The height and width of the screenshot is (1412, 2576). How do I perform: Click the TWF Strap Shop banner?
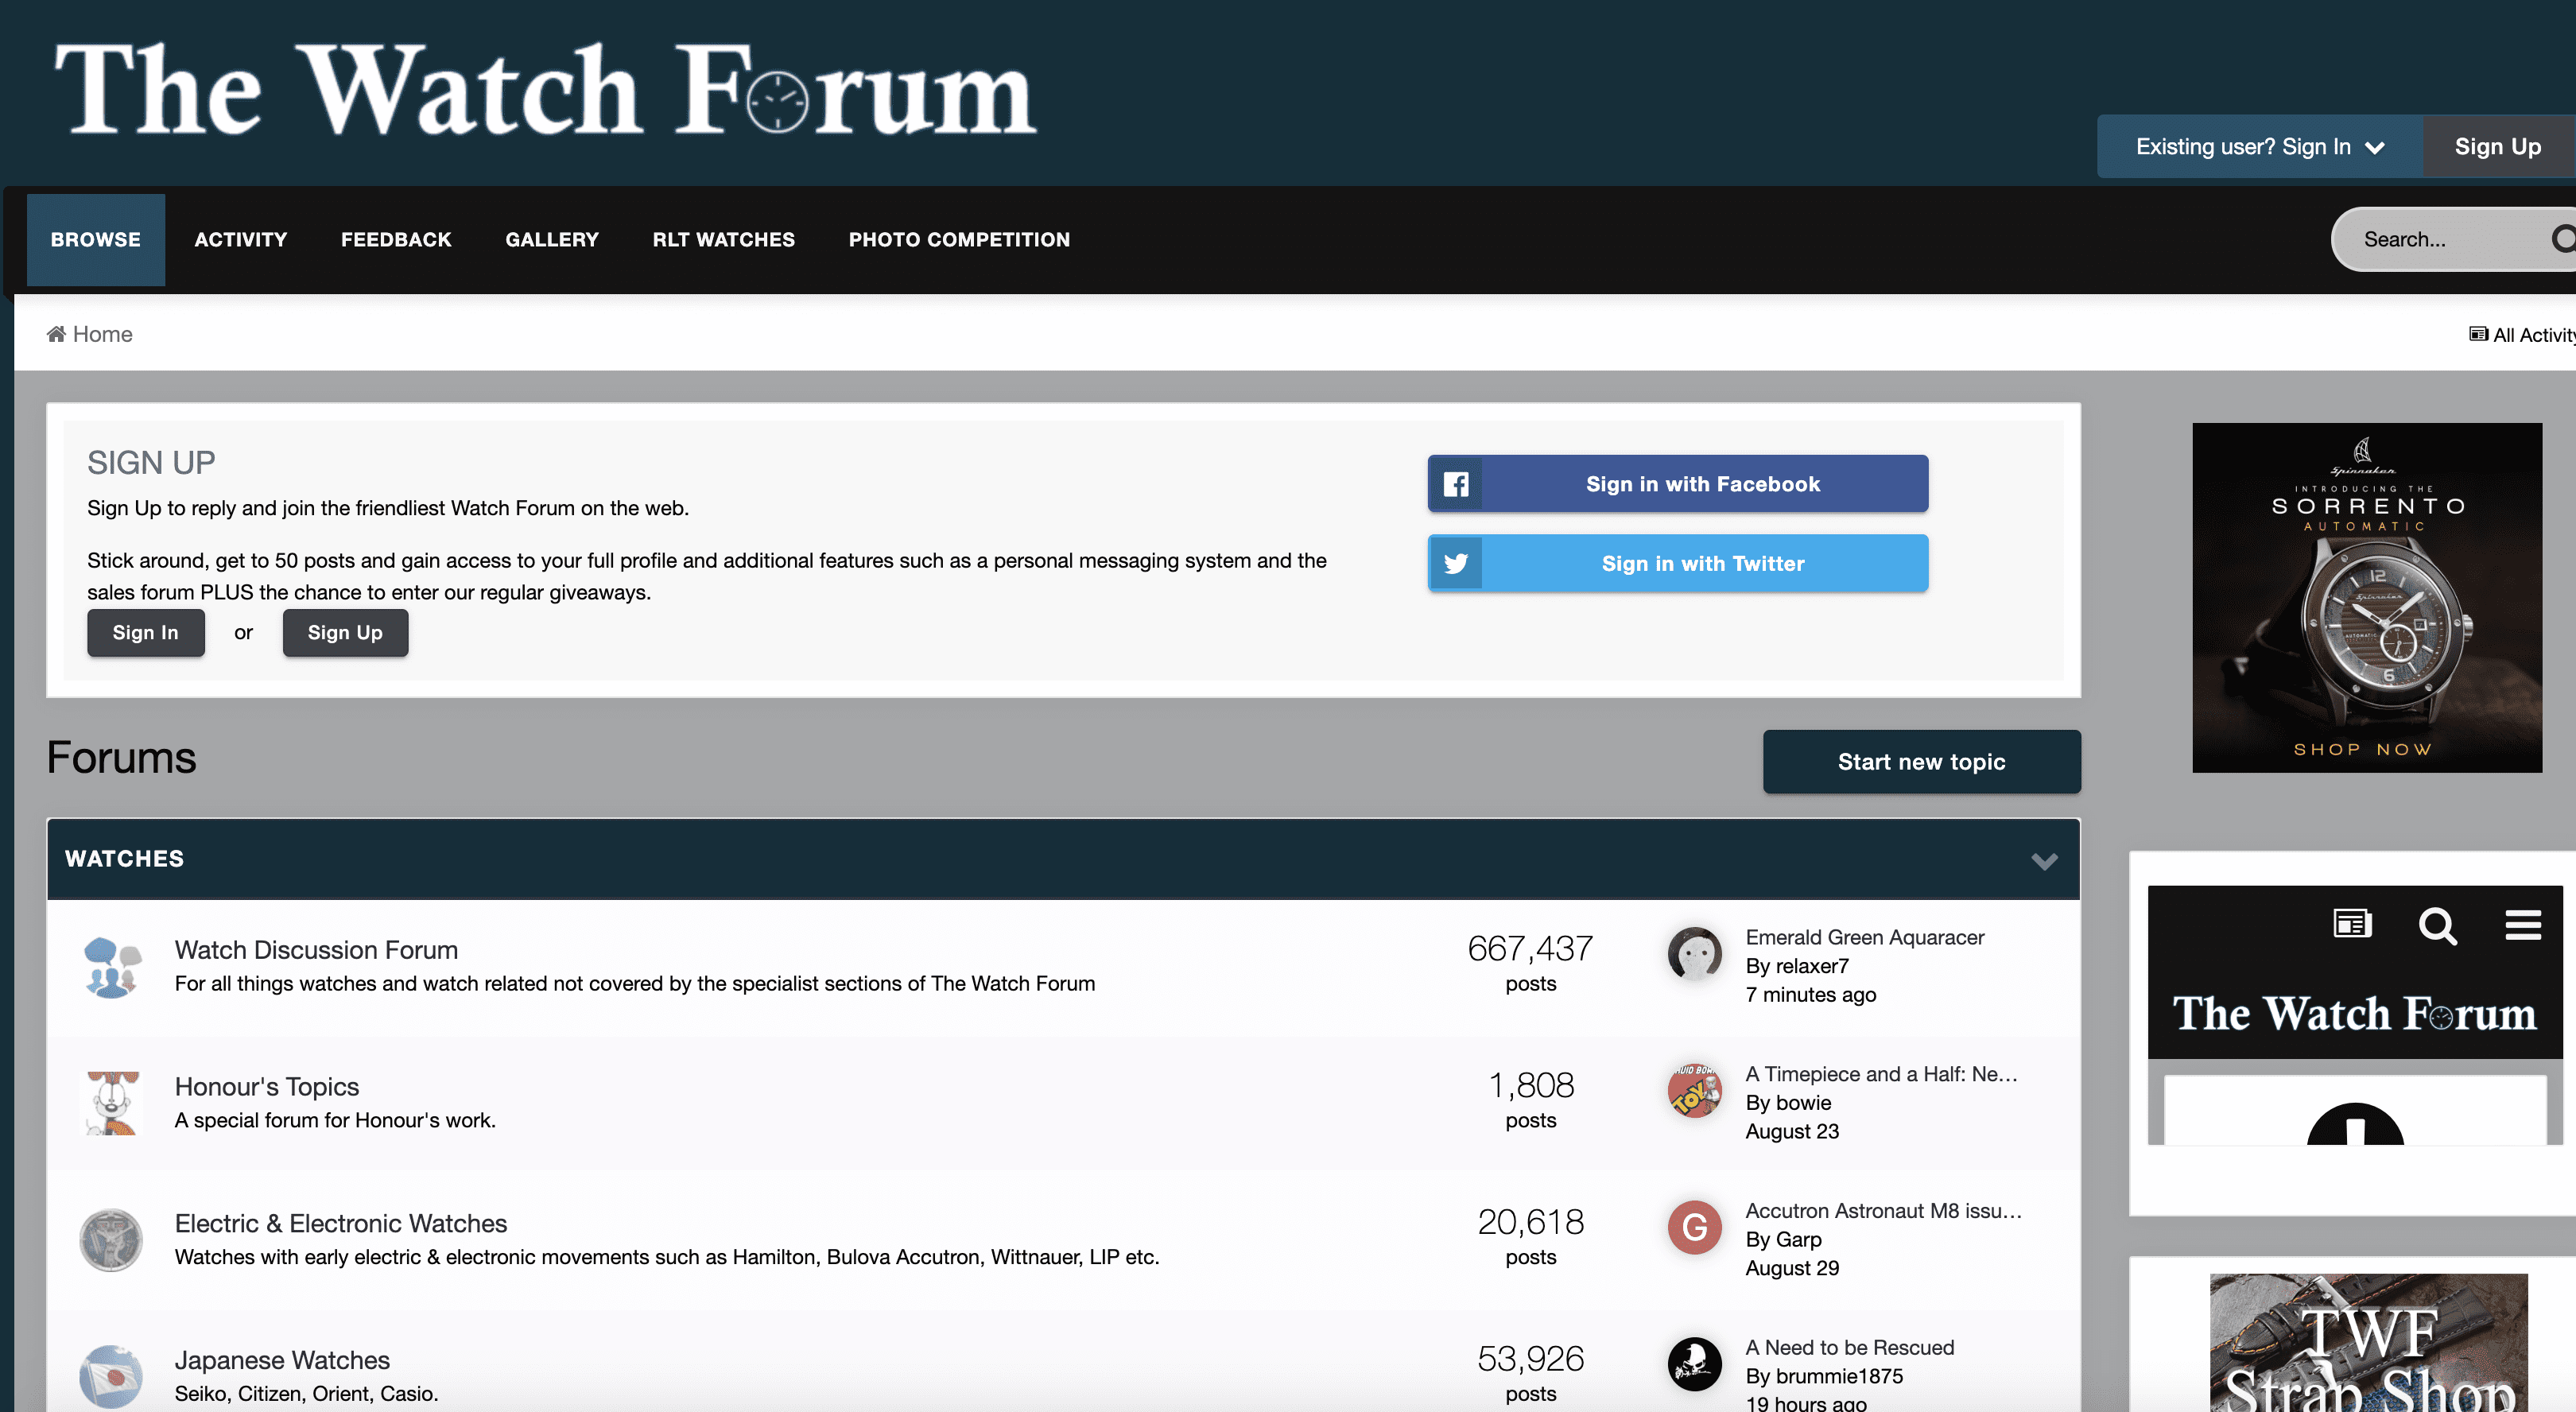point(2369,1343)
